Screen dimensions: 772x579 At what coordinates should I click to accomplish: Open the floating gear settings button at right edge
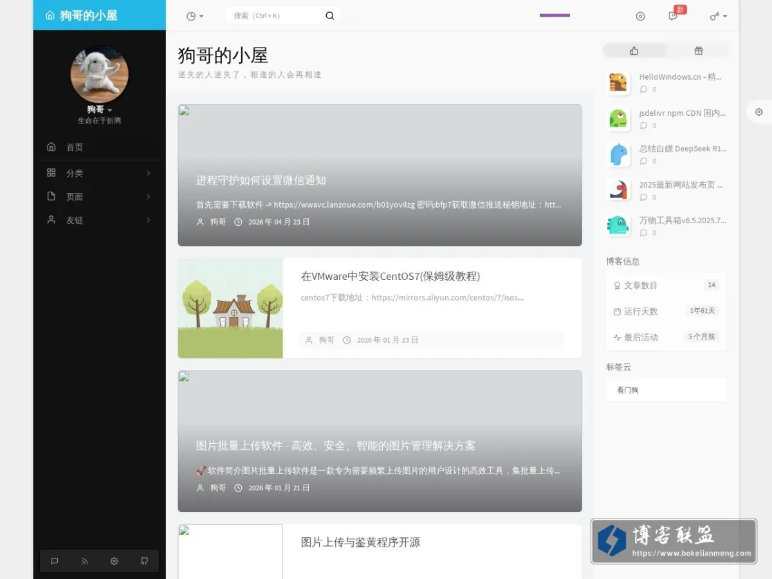click(x=759, y=112)
